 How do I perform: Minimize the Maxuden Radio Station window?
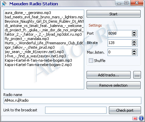click(119, 3)
